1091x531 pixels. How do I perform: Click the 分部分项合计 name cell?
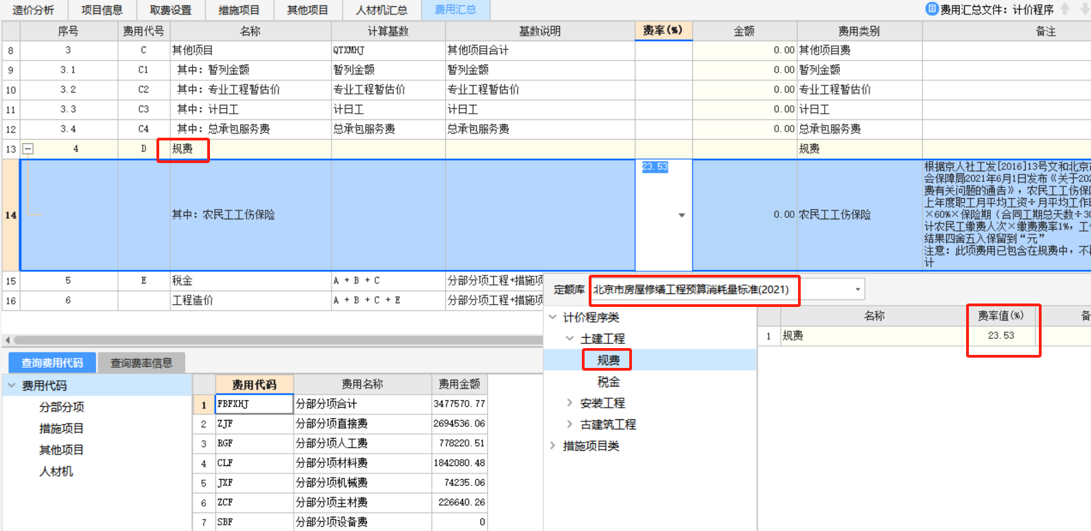tap(363, 404)
